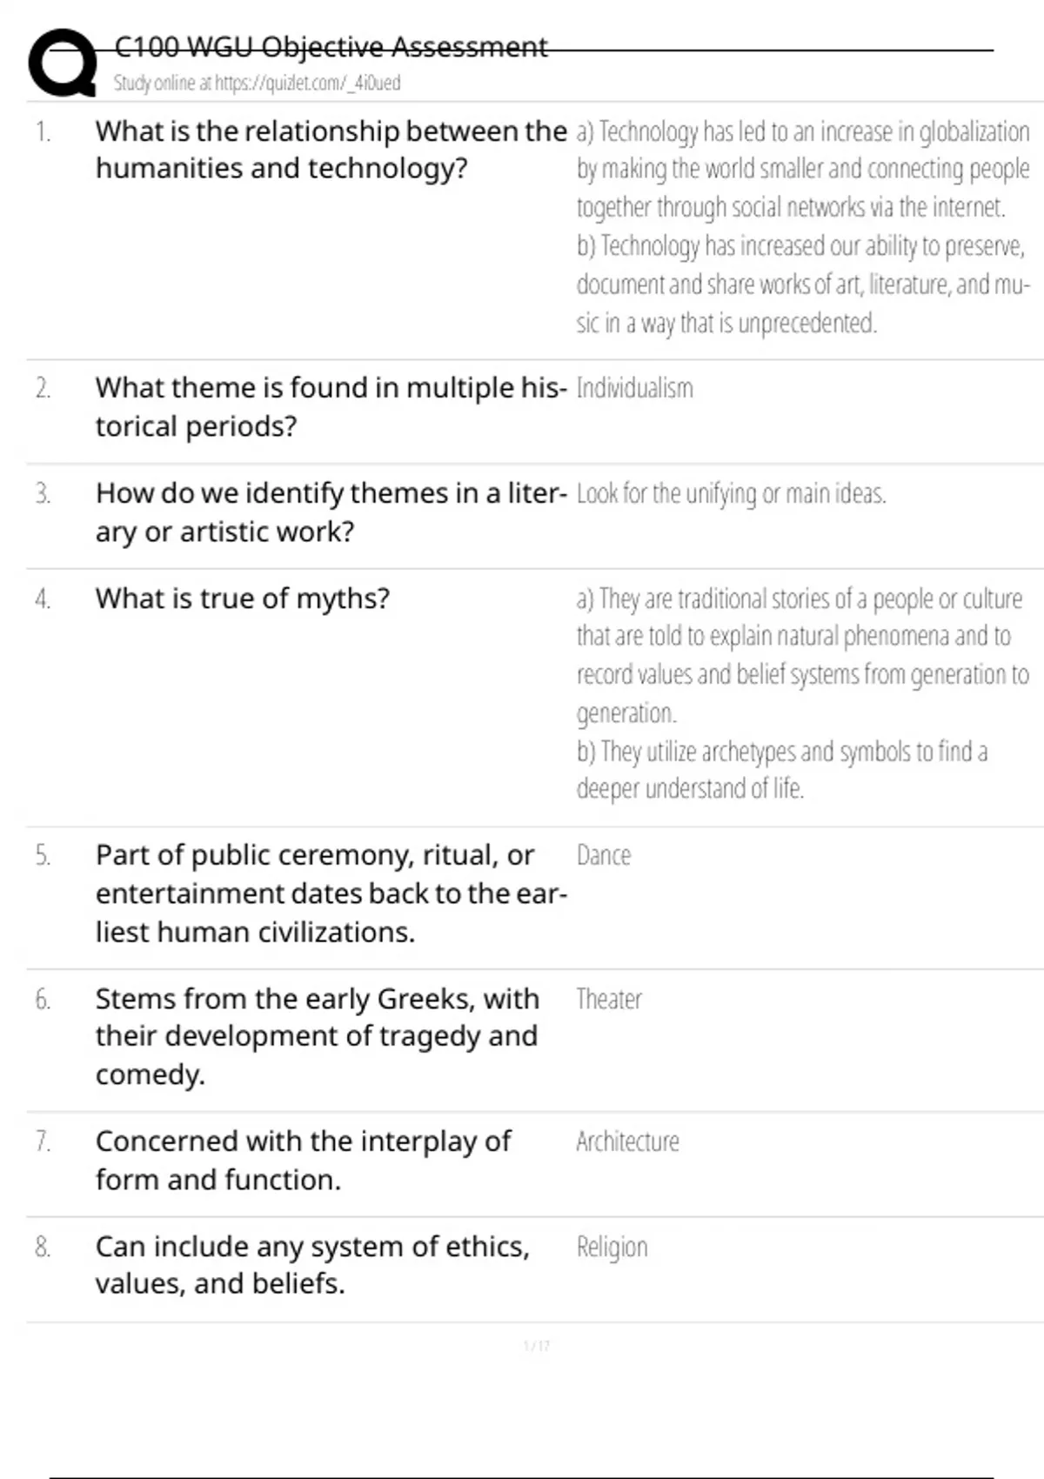Click the Quizlet Q logo icon
Screen dimensions: 1044x1479
[62, 64]
